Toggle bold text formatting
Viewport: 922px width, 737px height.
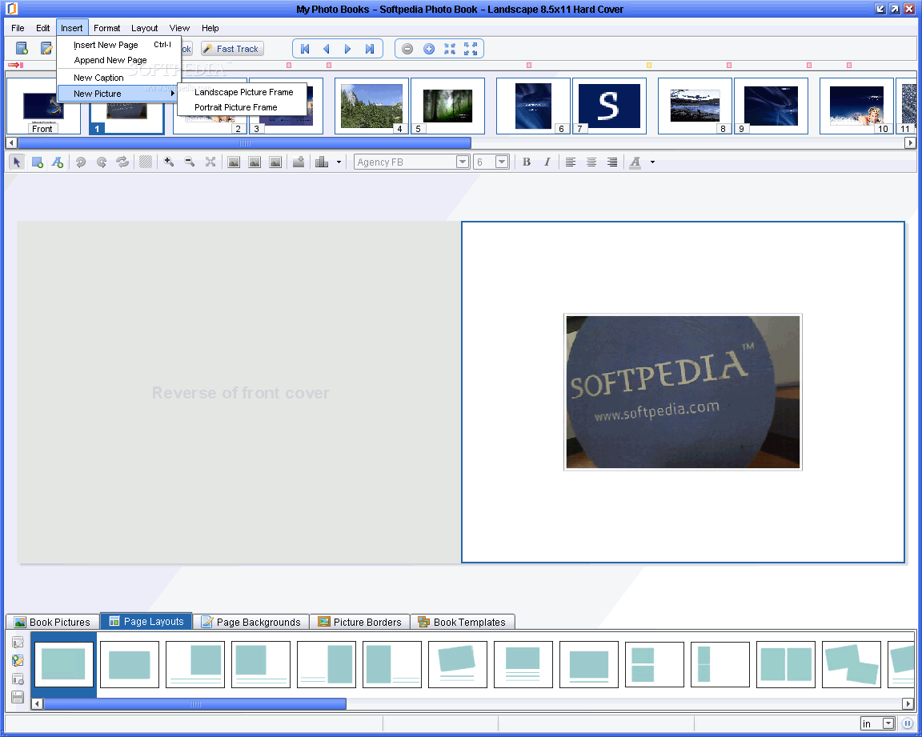527,162
